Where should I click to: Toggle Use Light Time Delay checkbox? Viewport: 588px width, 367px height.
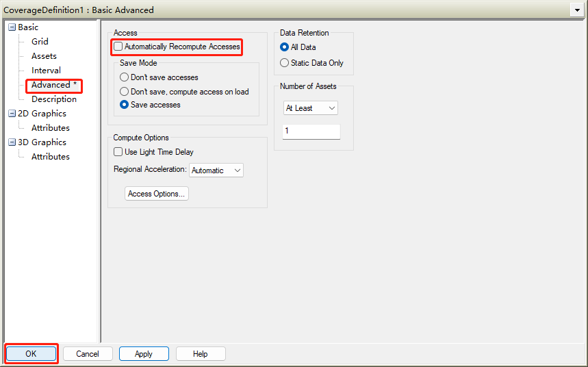pyautogui.click(x=118, y=152)
